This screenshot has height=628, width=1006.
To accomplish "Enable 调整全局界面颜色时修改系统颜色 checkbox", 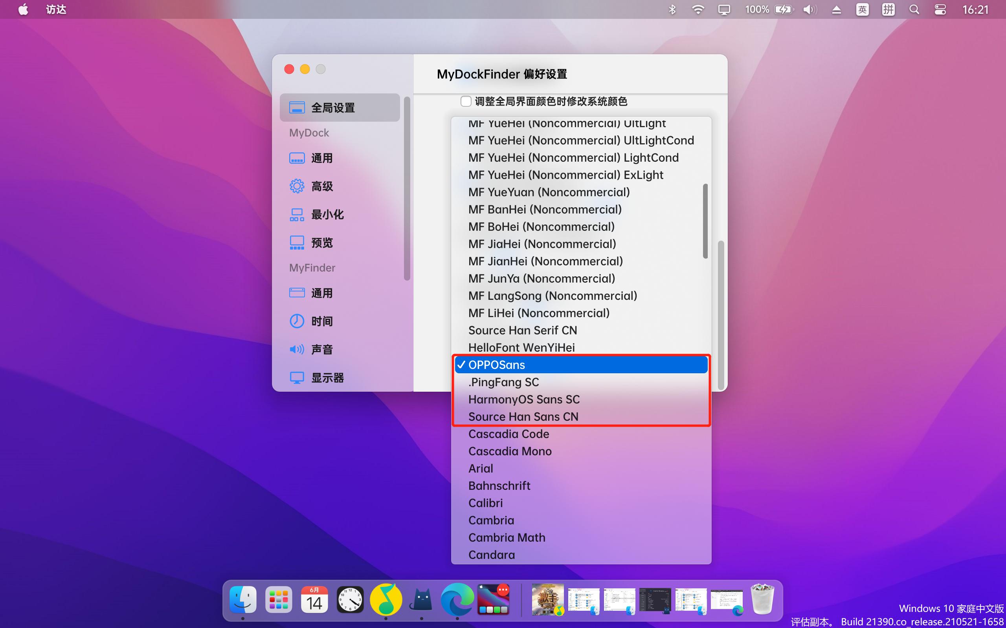I will (466, 101).
